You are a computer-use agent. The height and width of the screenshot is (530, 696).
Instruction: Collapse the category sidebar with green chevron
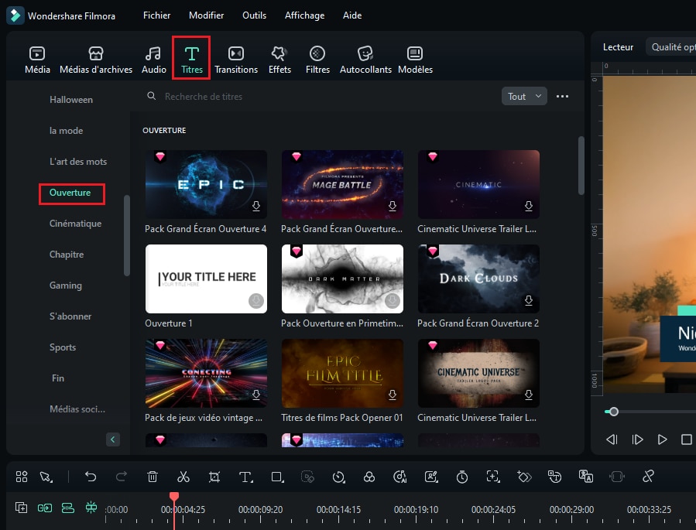pos(113,439)
